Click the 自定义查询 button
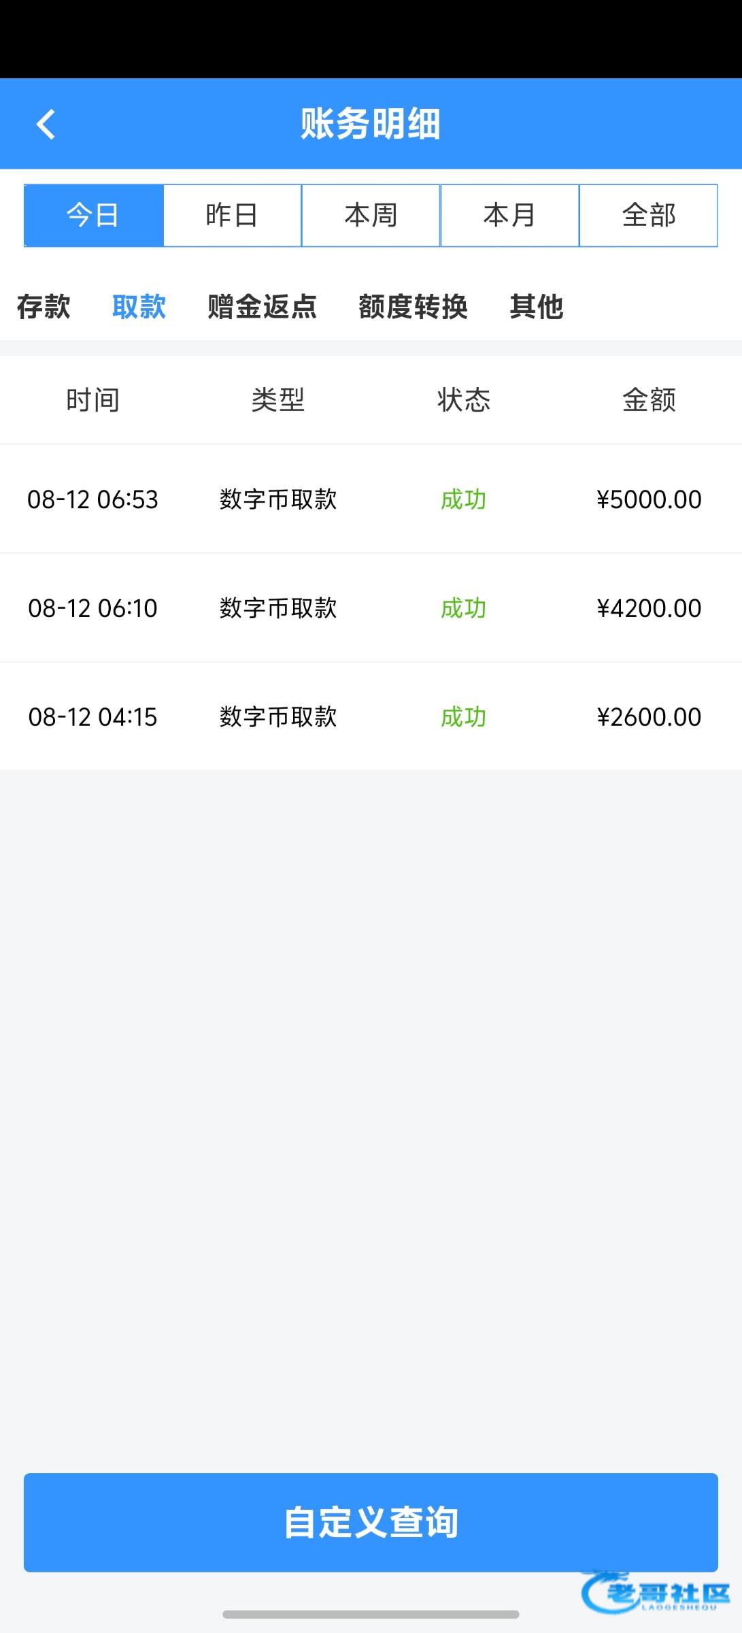742x1633 pixels. coord(371,1522)
